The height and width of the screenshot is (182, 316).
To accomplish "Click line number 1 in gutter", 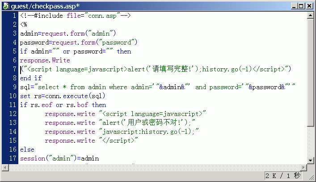I will pyautogui.click(x=14, y=16).
